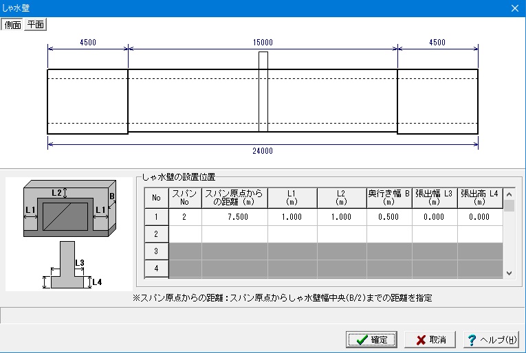Edit the 0.500 奥行き幅 B cell
The width and height of the screenshot is (526, 353).
pyautogui.click(x=388, y=217)
